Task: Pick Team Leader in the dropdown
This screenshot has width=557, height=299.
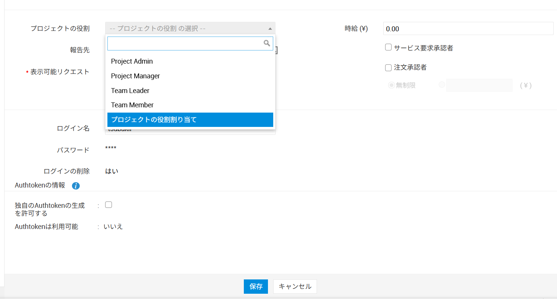Action: coord(130,91)
